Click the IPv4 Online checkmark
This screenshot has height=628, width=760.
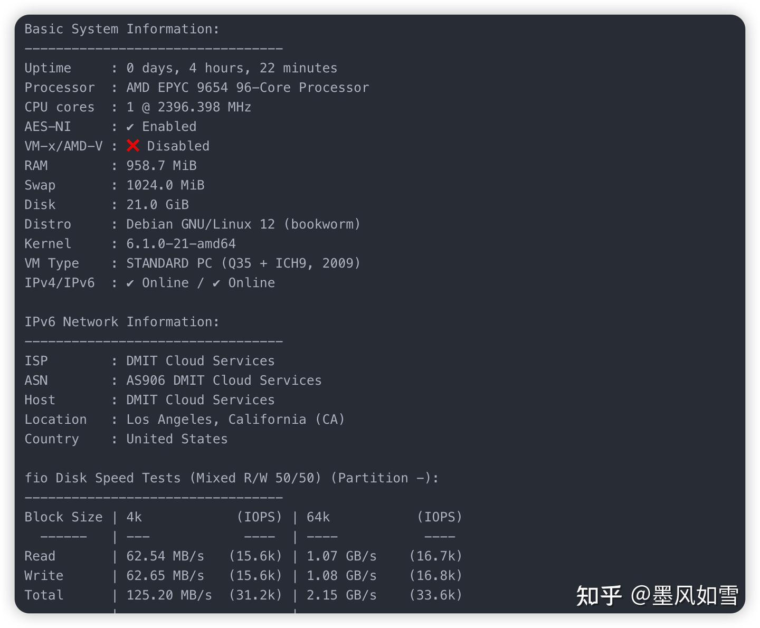tap(130, 283)
